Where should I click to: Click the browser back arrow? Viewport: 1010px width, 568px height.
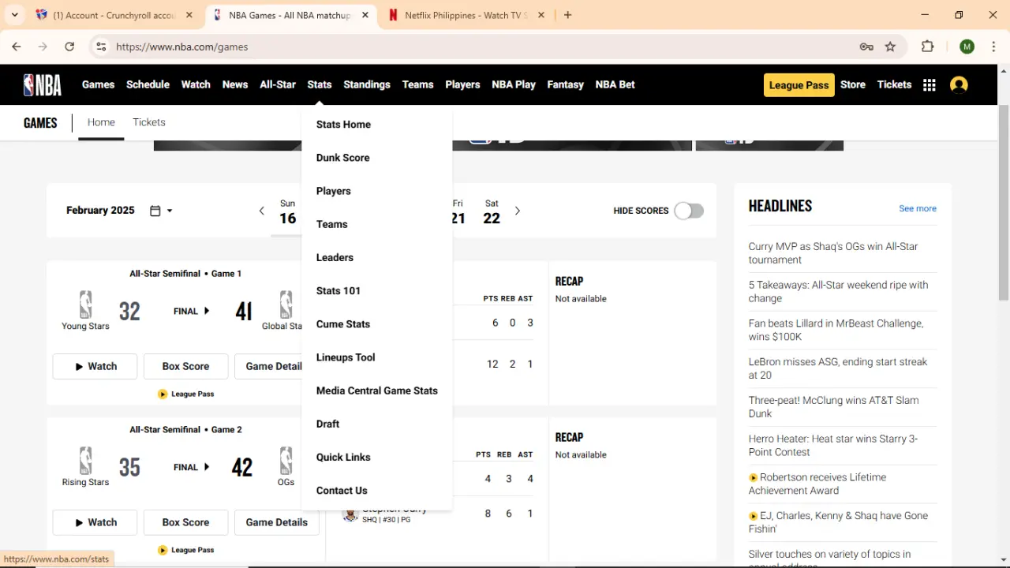coord(17,47)
